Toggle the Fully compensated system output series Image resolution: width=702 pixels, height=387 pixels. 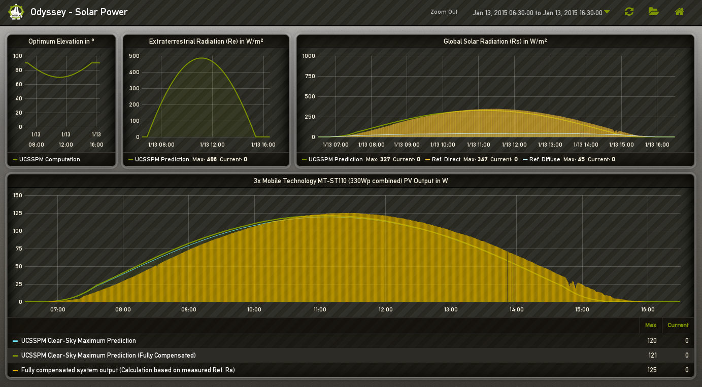(x=127, y=370)
